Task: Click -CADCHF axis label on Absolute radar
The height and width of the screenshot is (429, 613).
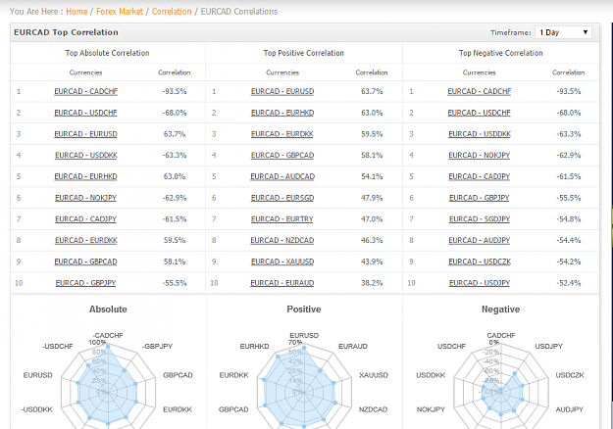Action: click(x=108, y=335)
